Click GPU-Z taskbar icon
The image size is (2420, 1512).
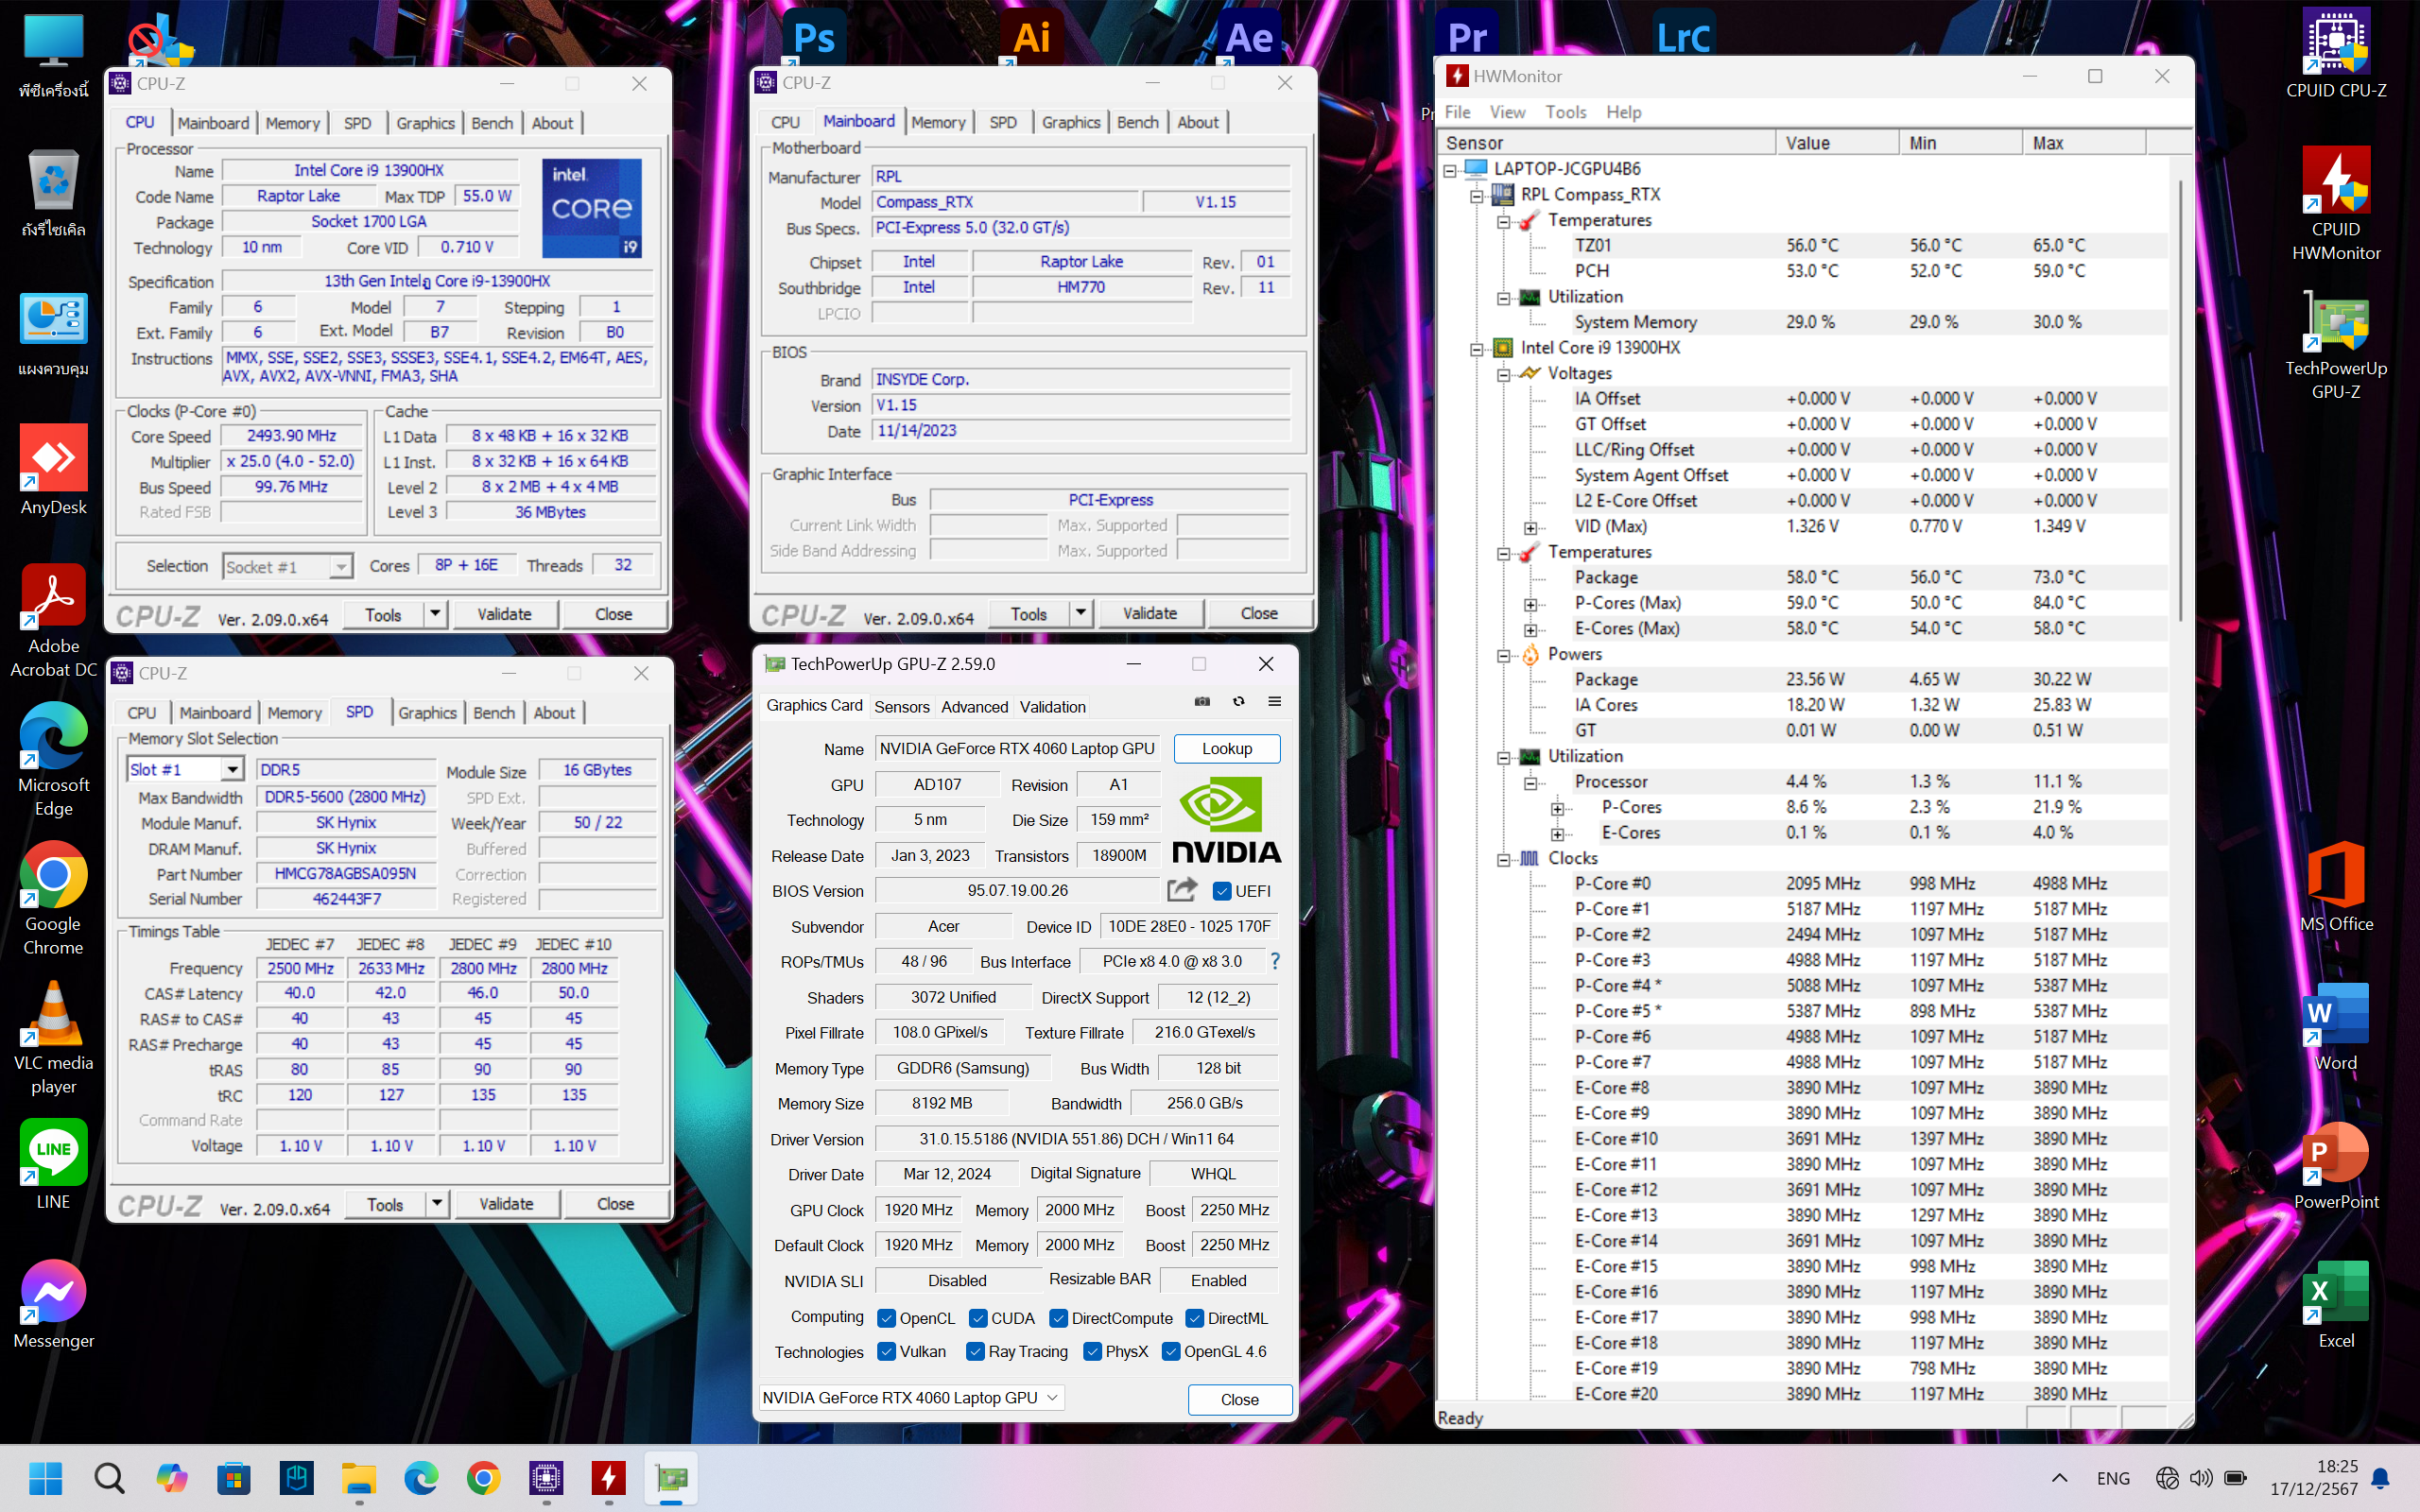[x=671, y=1478]
